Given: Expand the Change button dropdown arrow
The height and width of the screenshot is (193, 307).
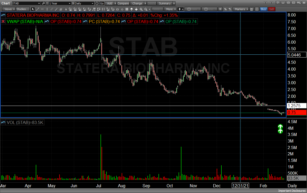Looking at the screenshot, I should (x=145, y=3).
